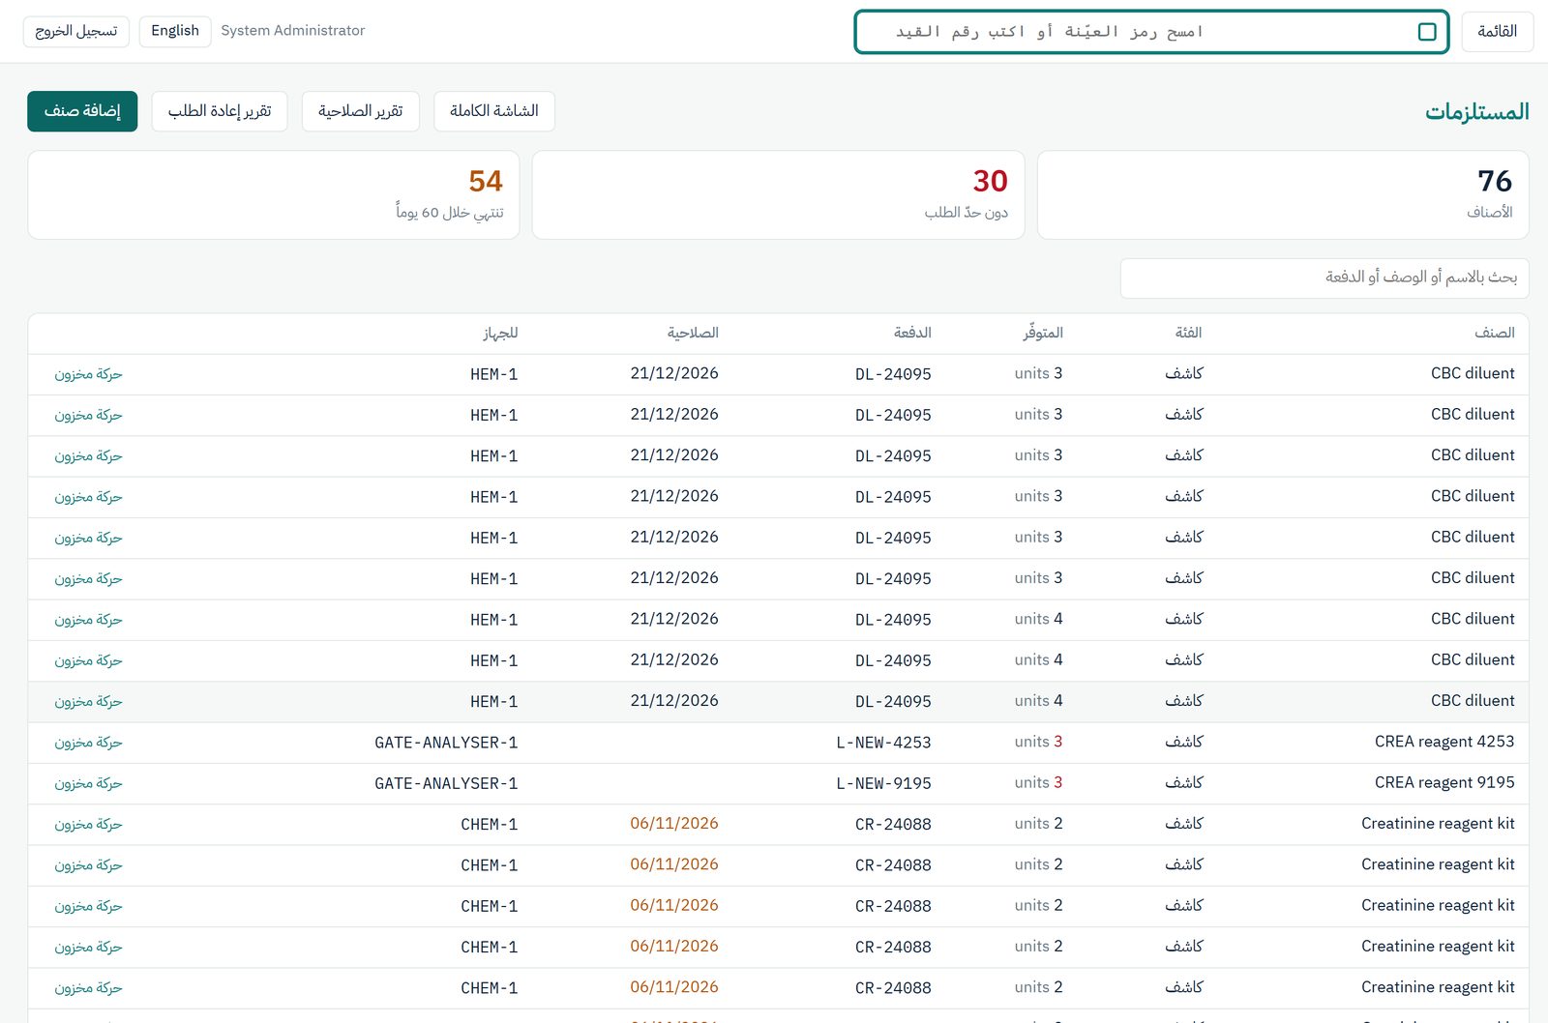Click the CREA reagent 4253 item name

(x=1444, y=742)
